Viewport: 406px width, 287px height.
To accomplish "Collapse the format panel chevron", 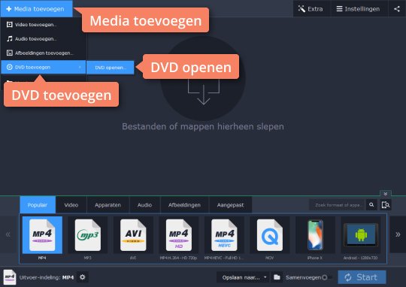I will [x=386, y=194].
